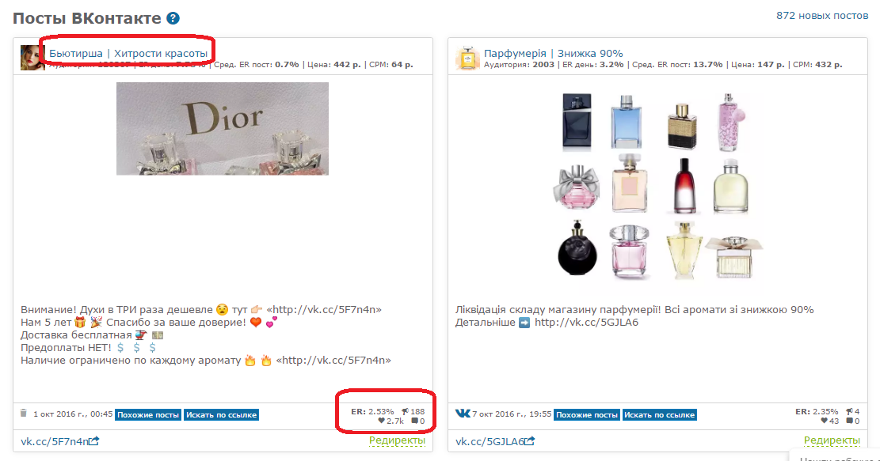Click Похожие посты on left post
Screen dimensions: 880x461
(x=148, y=414)
